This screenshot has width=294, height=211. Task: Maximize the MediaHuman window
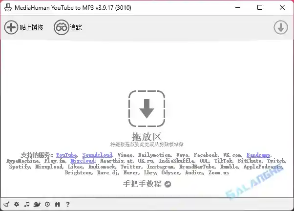260,7
